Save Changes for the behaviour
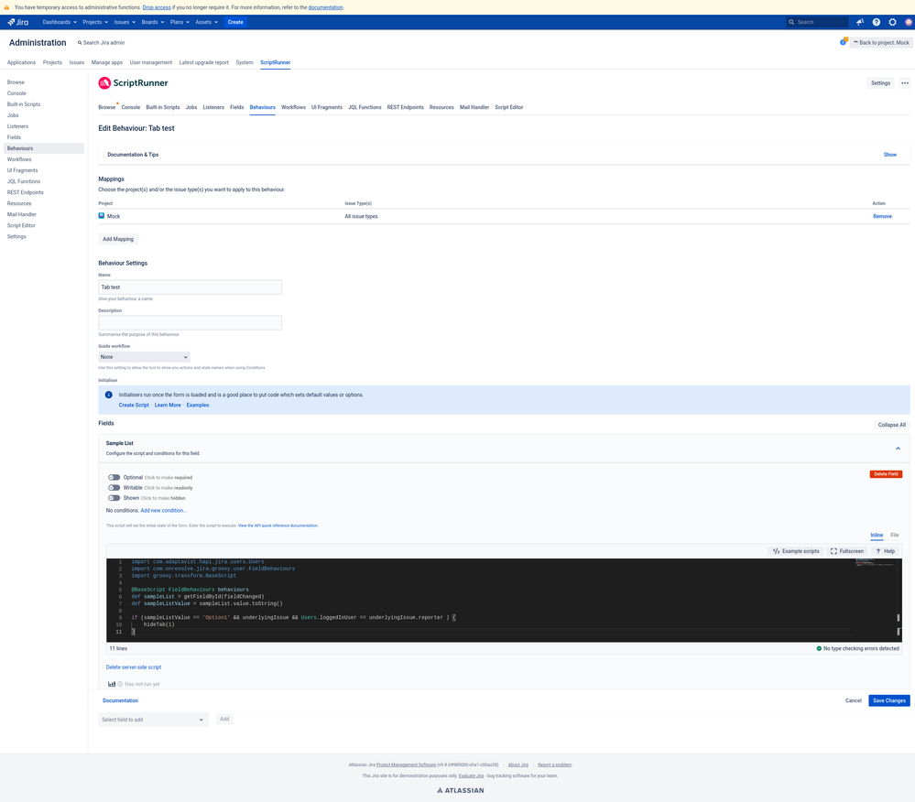 (x=888, y=700)
